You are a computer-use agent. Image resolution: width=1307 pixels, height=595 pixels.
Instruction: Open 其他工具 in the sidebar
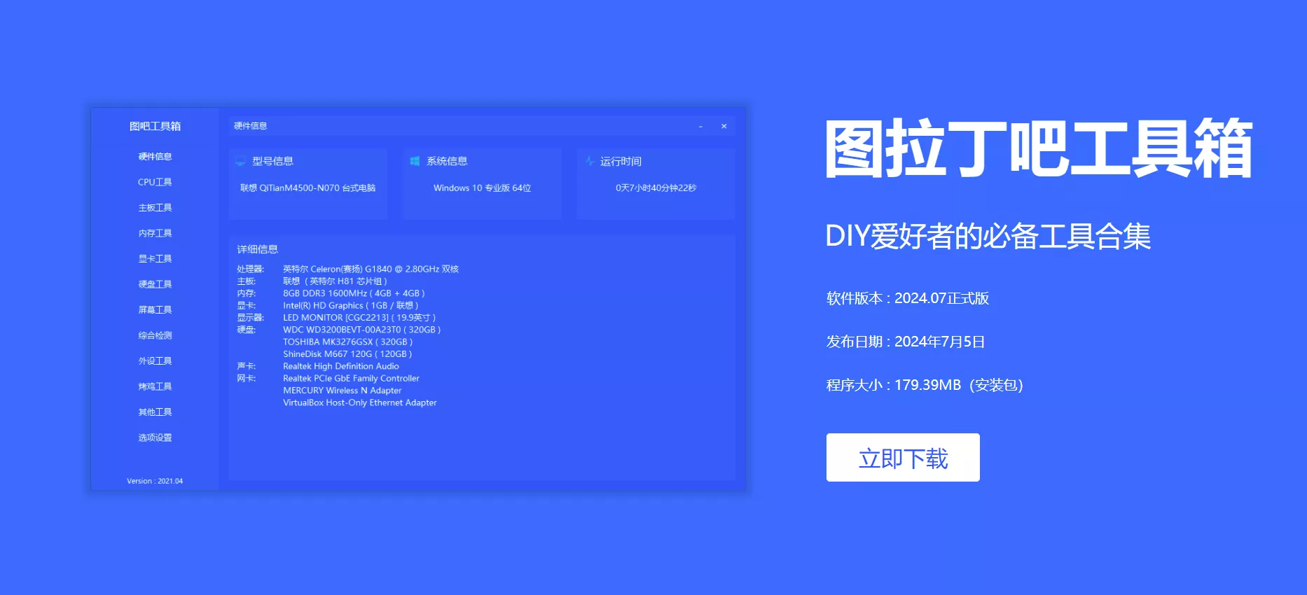[155, 412]
